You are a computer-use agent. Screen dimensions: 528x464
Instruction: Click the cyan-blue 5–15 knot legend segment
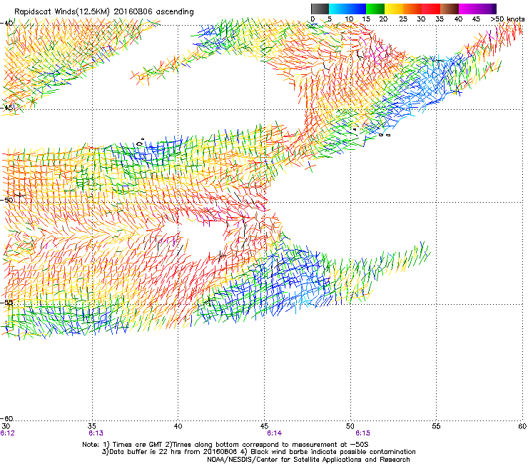pyautogui.click(x=347, y=9)
